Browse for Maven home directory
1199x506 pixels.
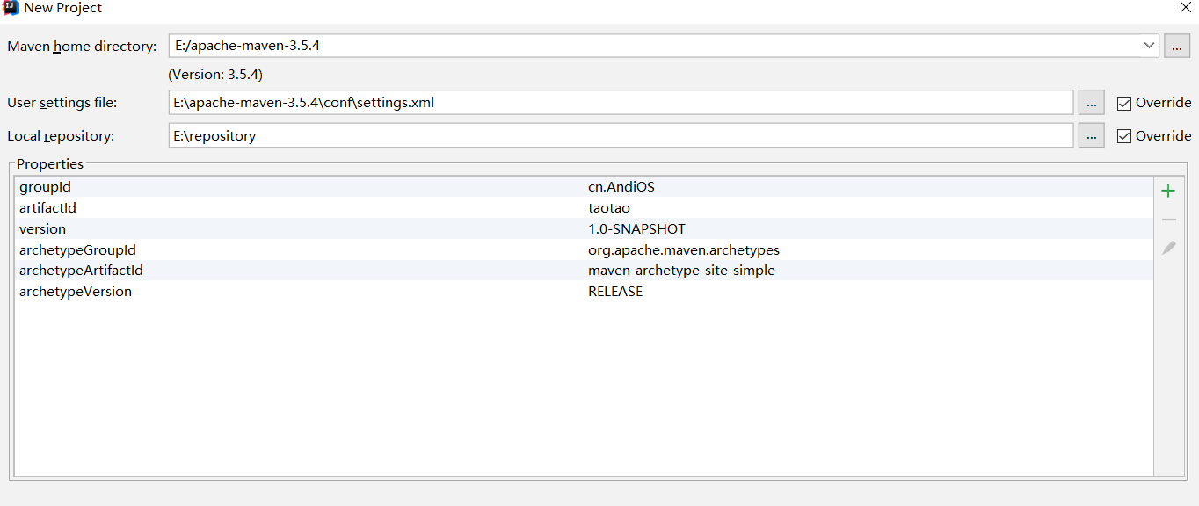coord(1177,46)
